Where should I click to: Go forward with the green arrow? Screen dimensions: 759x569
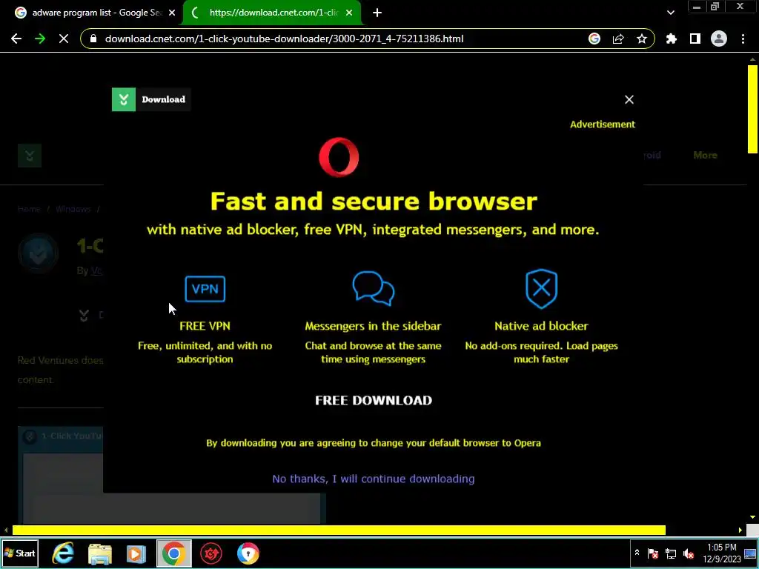[40, 39]
